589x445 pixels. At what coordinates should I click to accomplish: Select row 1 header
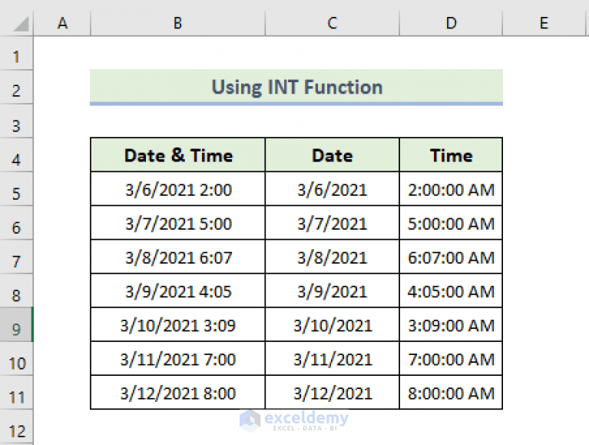(x=17, y=53)
